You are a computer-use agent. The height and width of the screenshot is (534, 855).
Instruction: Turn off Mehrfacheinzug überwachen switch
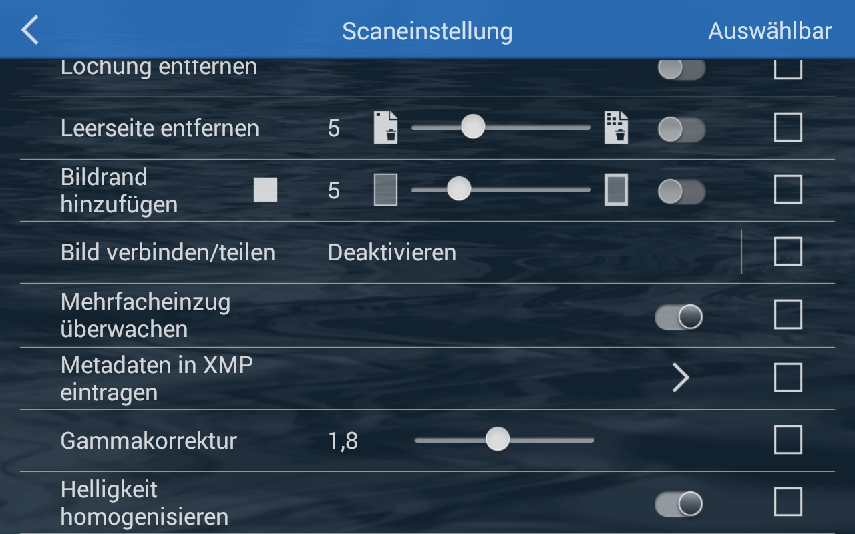[679, 317]
